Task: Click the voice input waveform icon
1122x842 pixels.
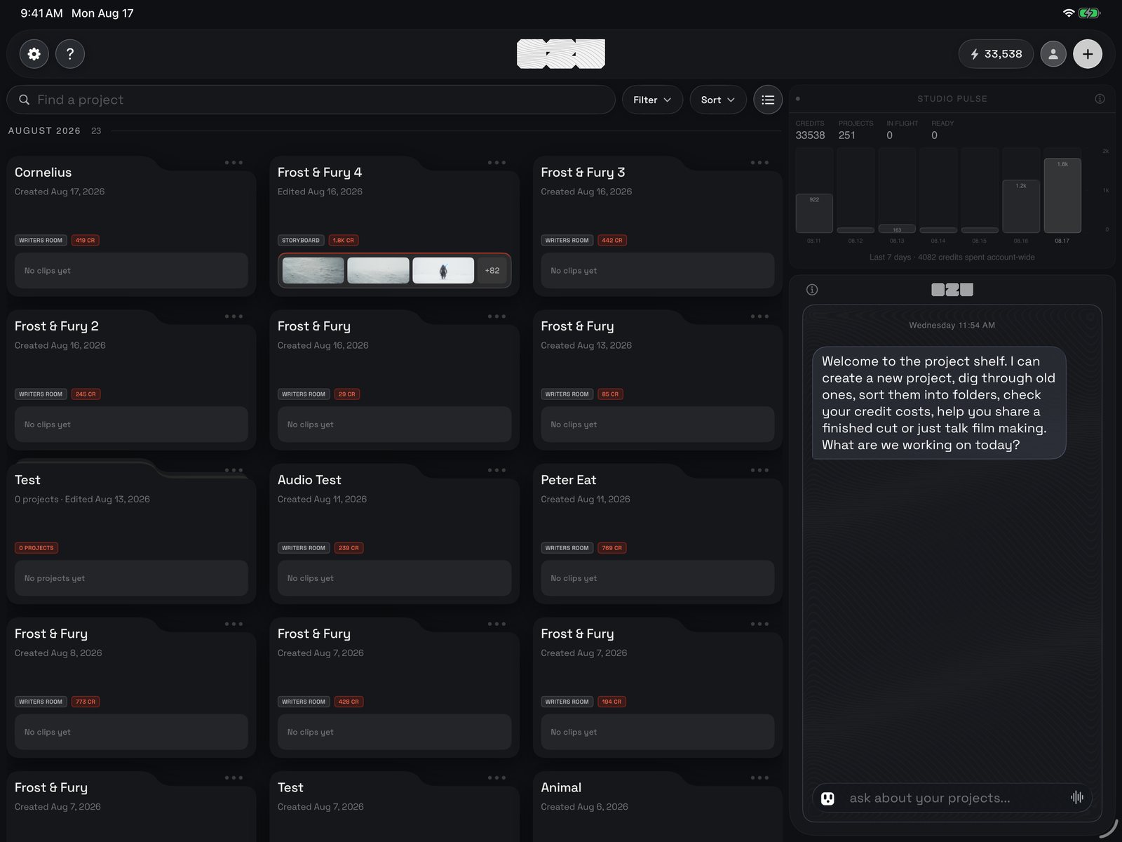Action: tap(1077, 797)
